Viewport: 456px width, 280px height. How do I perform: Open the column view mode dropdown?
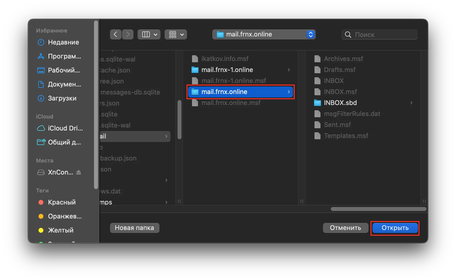click(149, 34)
